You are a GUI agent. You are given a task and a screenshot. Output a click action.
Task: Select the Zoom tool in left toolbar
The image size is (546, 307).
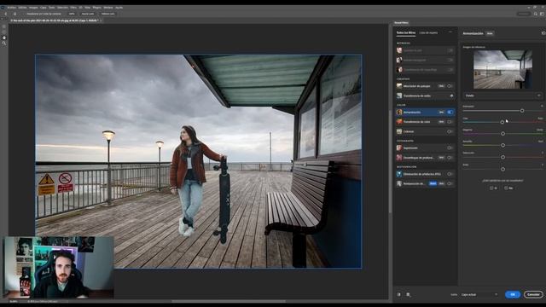coord(3,43)
